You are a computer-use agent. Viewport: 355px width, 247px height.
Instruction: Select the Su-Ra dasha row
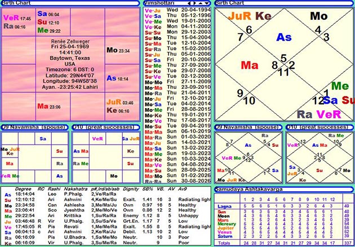tap(177, 49)
